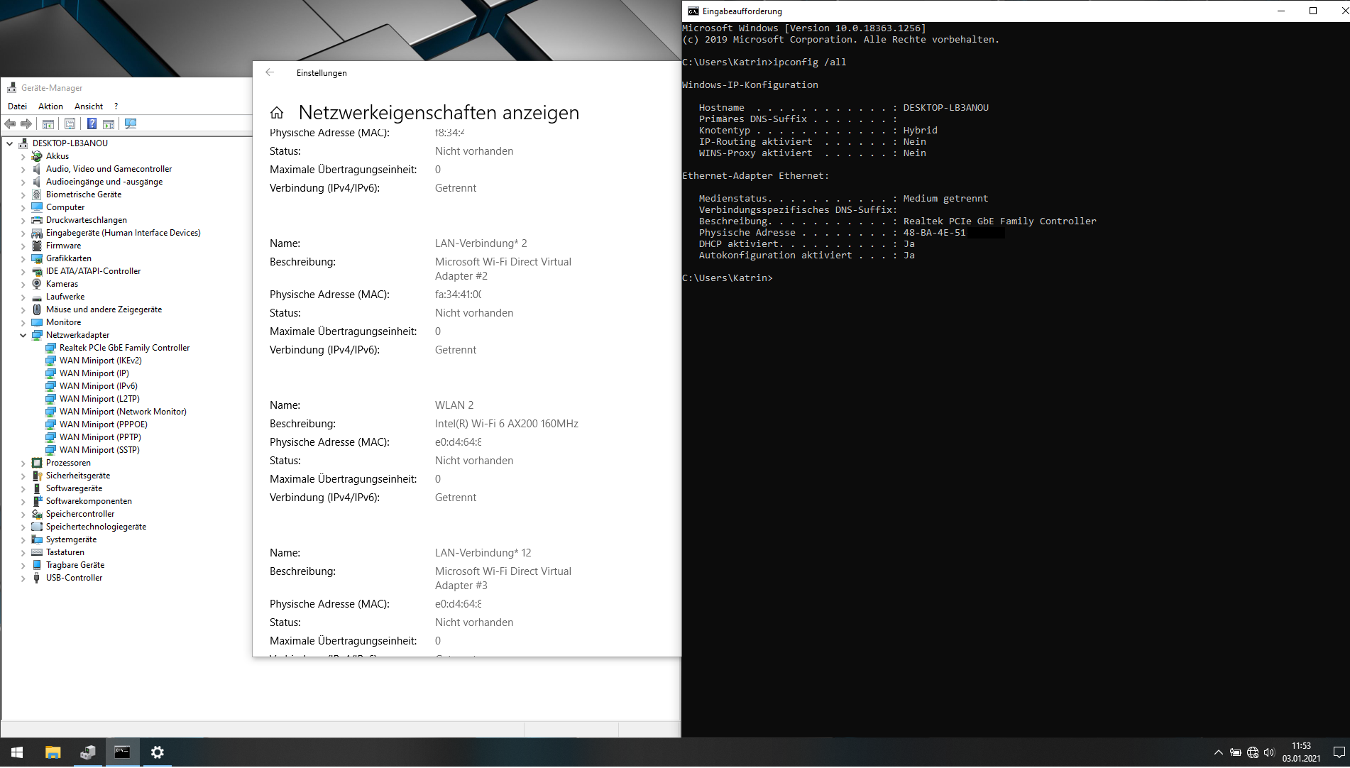This screenshot has height=768, width=1350.
Task: Click the volume speaker icon in the tray
Action: tap(1269, 752)
